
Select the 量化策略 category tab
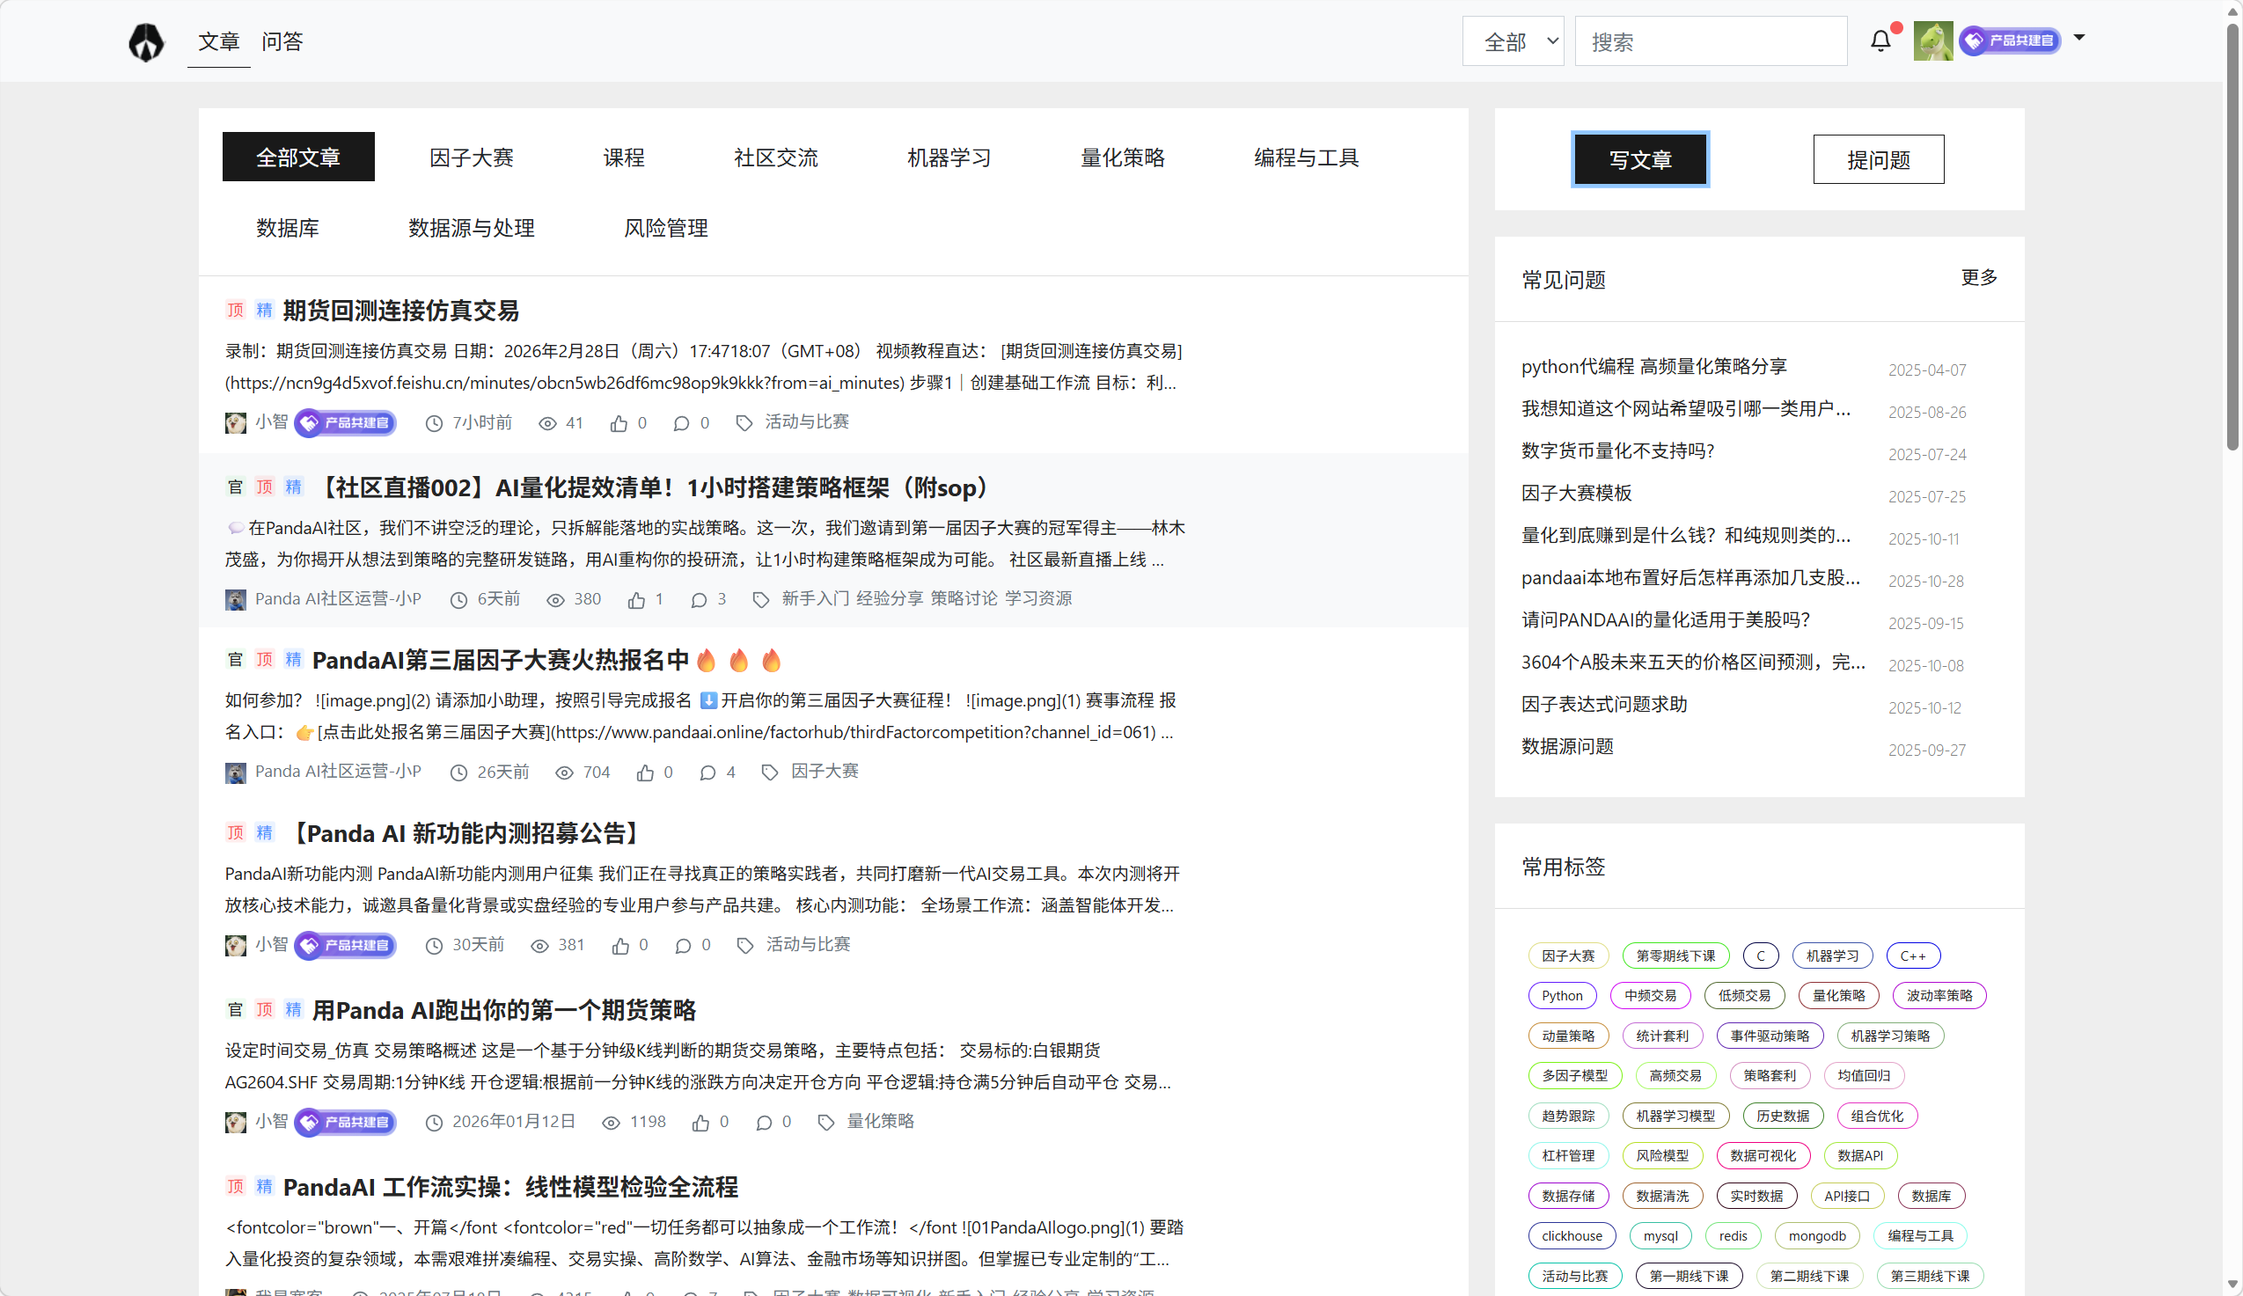pos(1123,157)
